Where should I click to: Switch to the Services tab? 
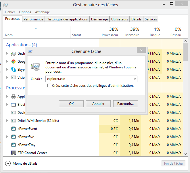point(151,19)
